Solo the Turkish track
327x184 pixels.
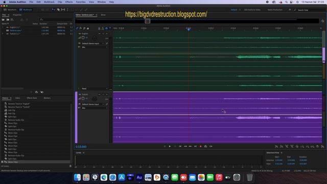coord(103,94)
